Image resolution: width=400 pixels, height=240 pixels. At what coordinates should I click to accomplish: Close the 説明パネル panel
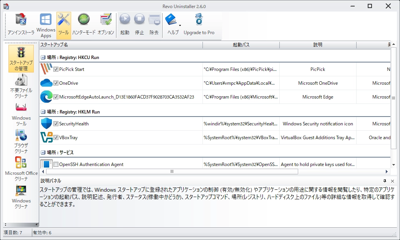point(393,181)
